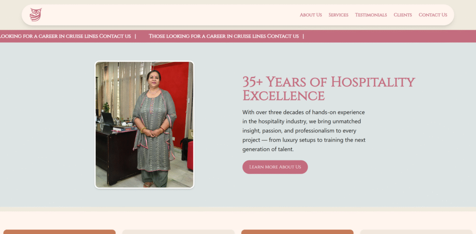Screen dimensions: 476x234
Task: Click the photo of the woman in the office
Action: (144, 125)
